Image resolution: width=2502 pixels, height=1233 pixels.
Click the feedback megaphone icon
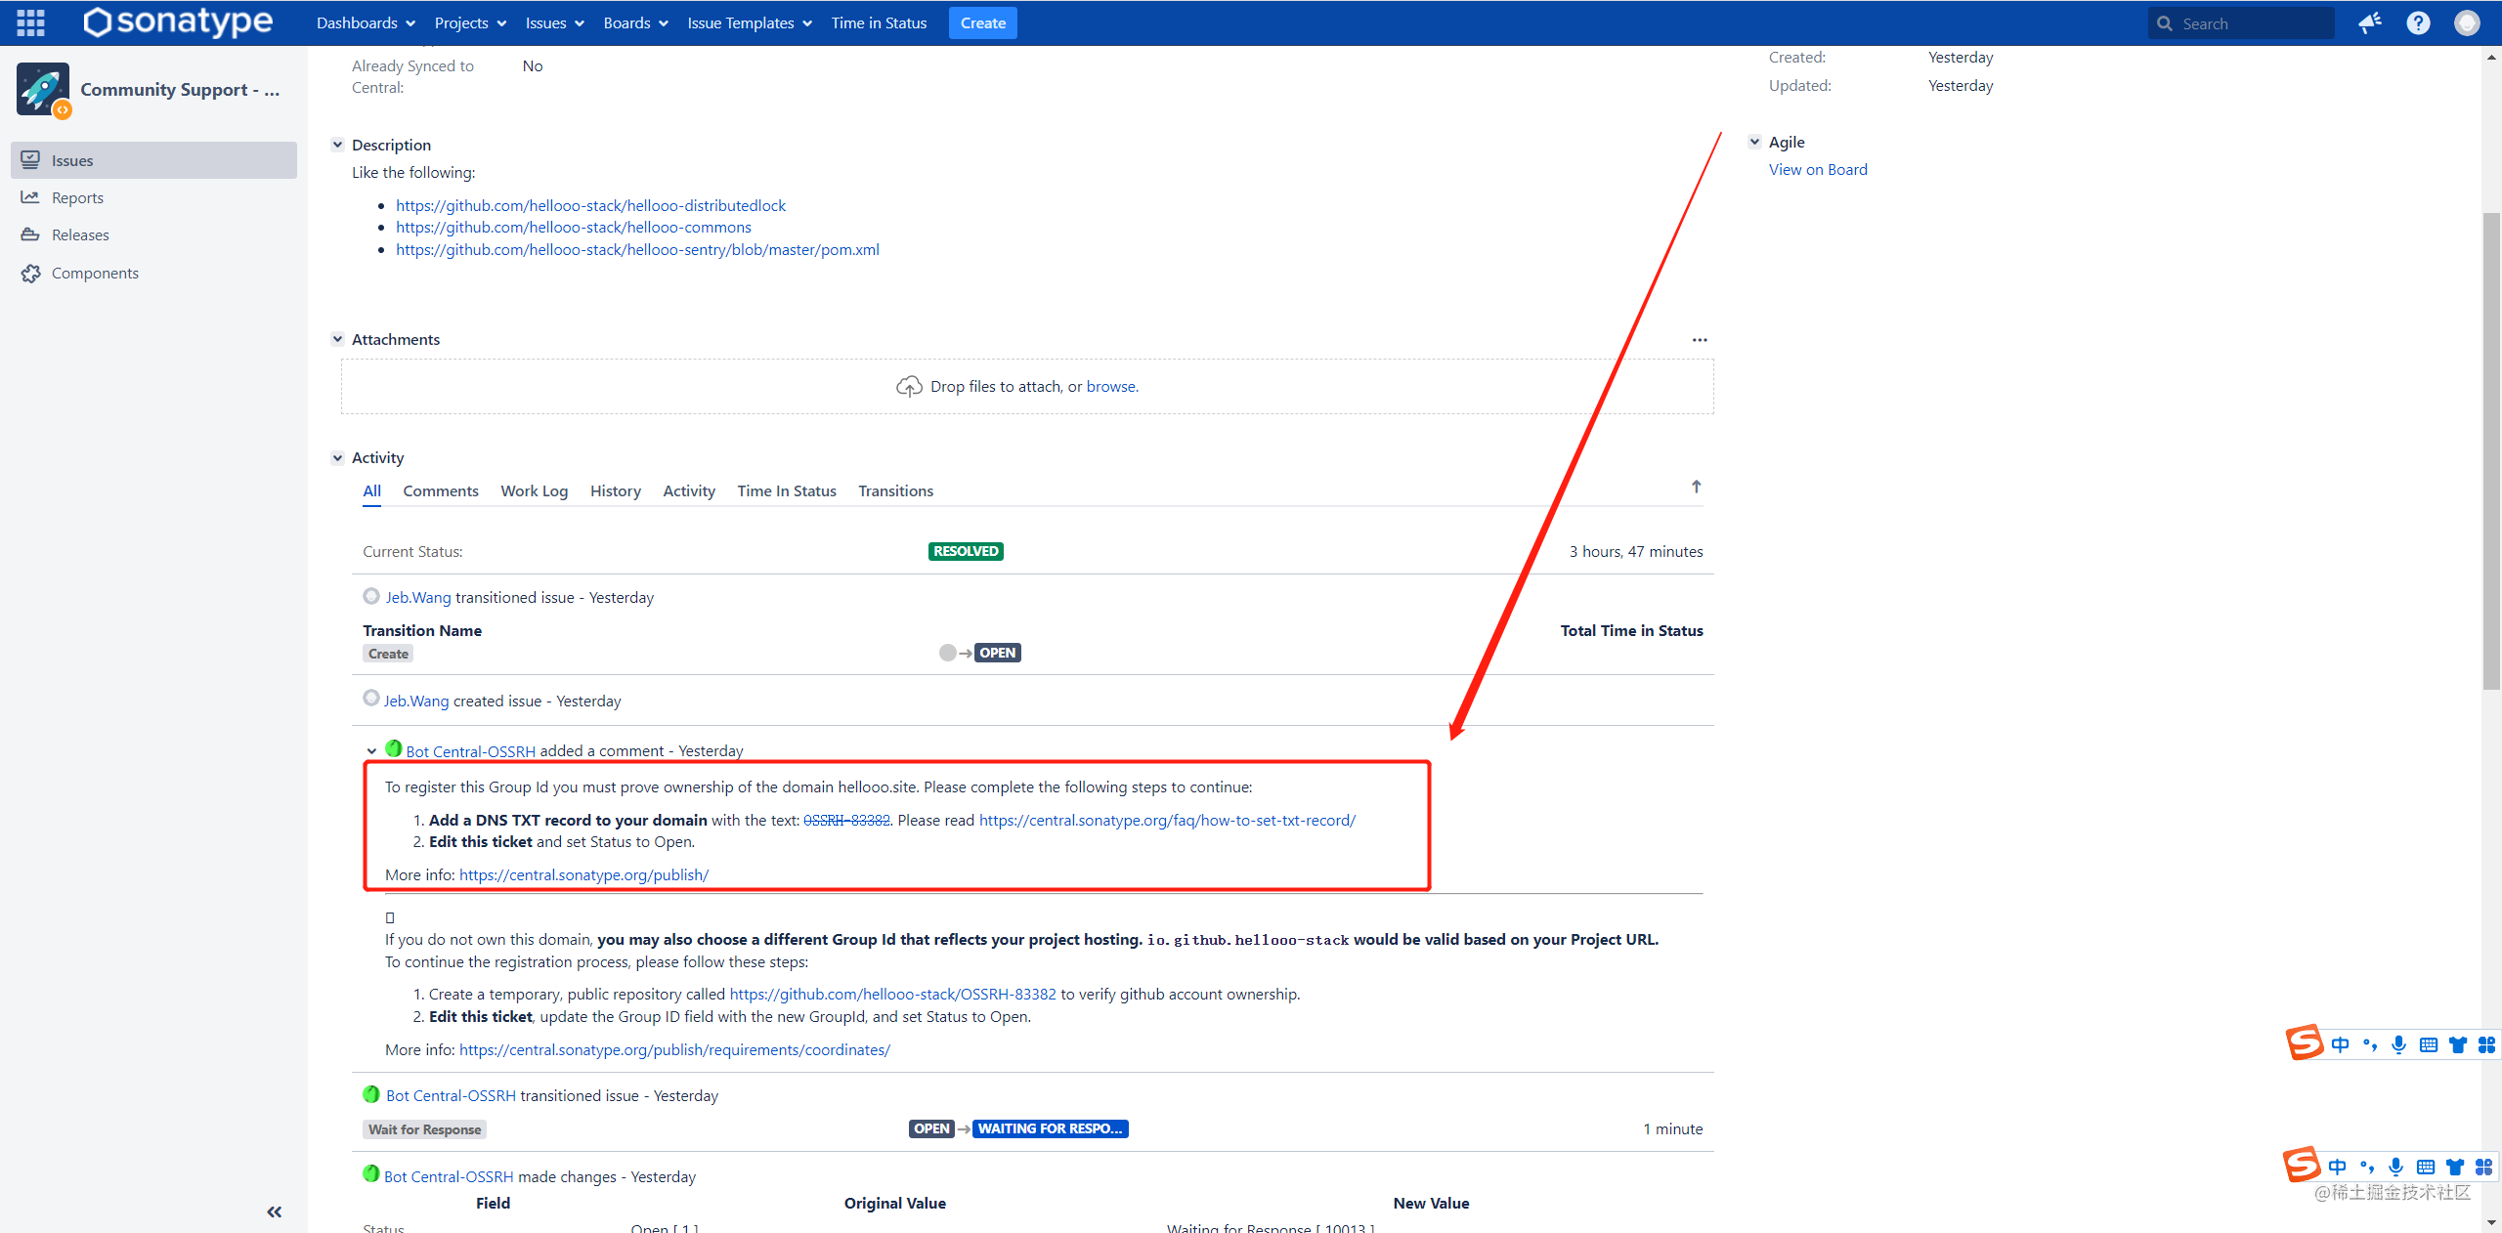[2369, 22]
